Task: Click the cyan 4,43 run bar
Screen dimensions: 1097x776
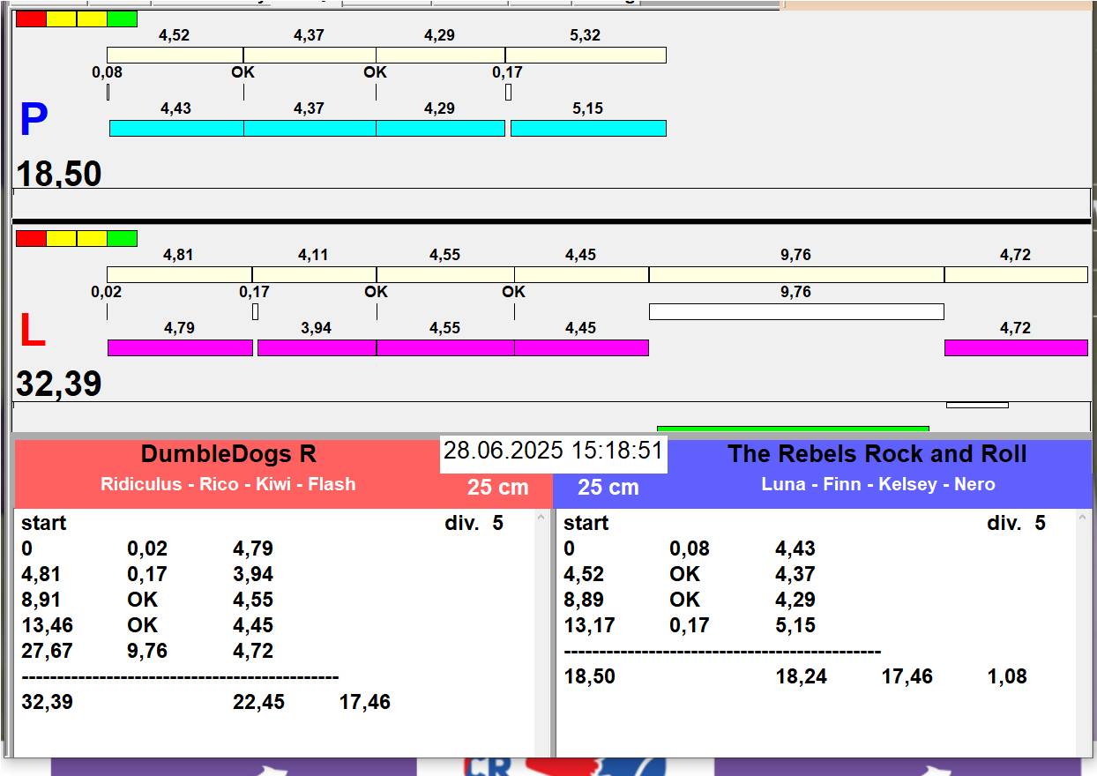Action: coord(176,129)
